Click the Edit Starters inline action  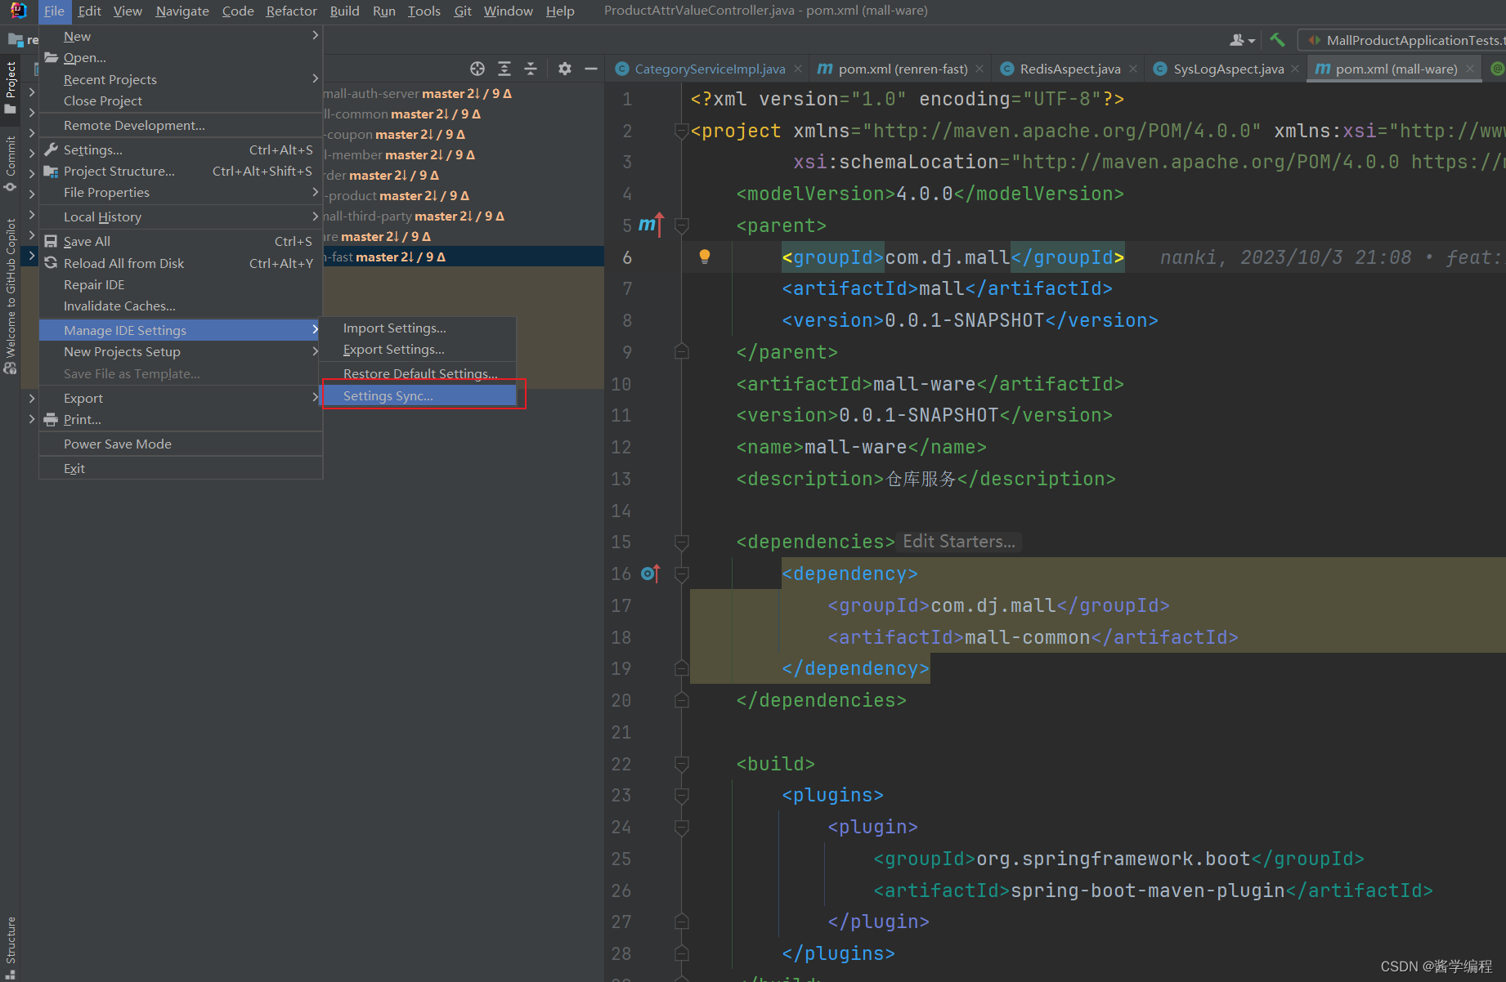pos(958,541)
